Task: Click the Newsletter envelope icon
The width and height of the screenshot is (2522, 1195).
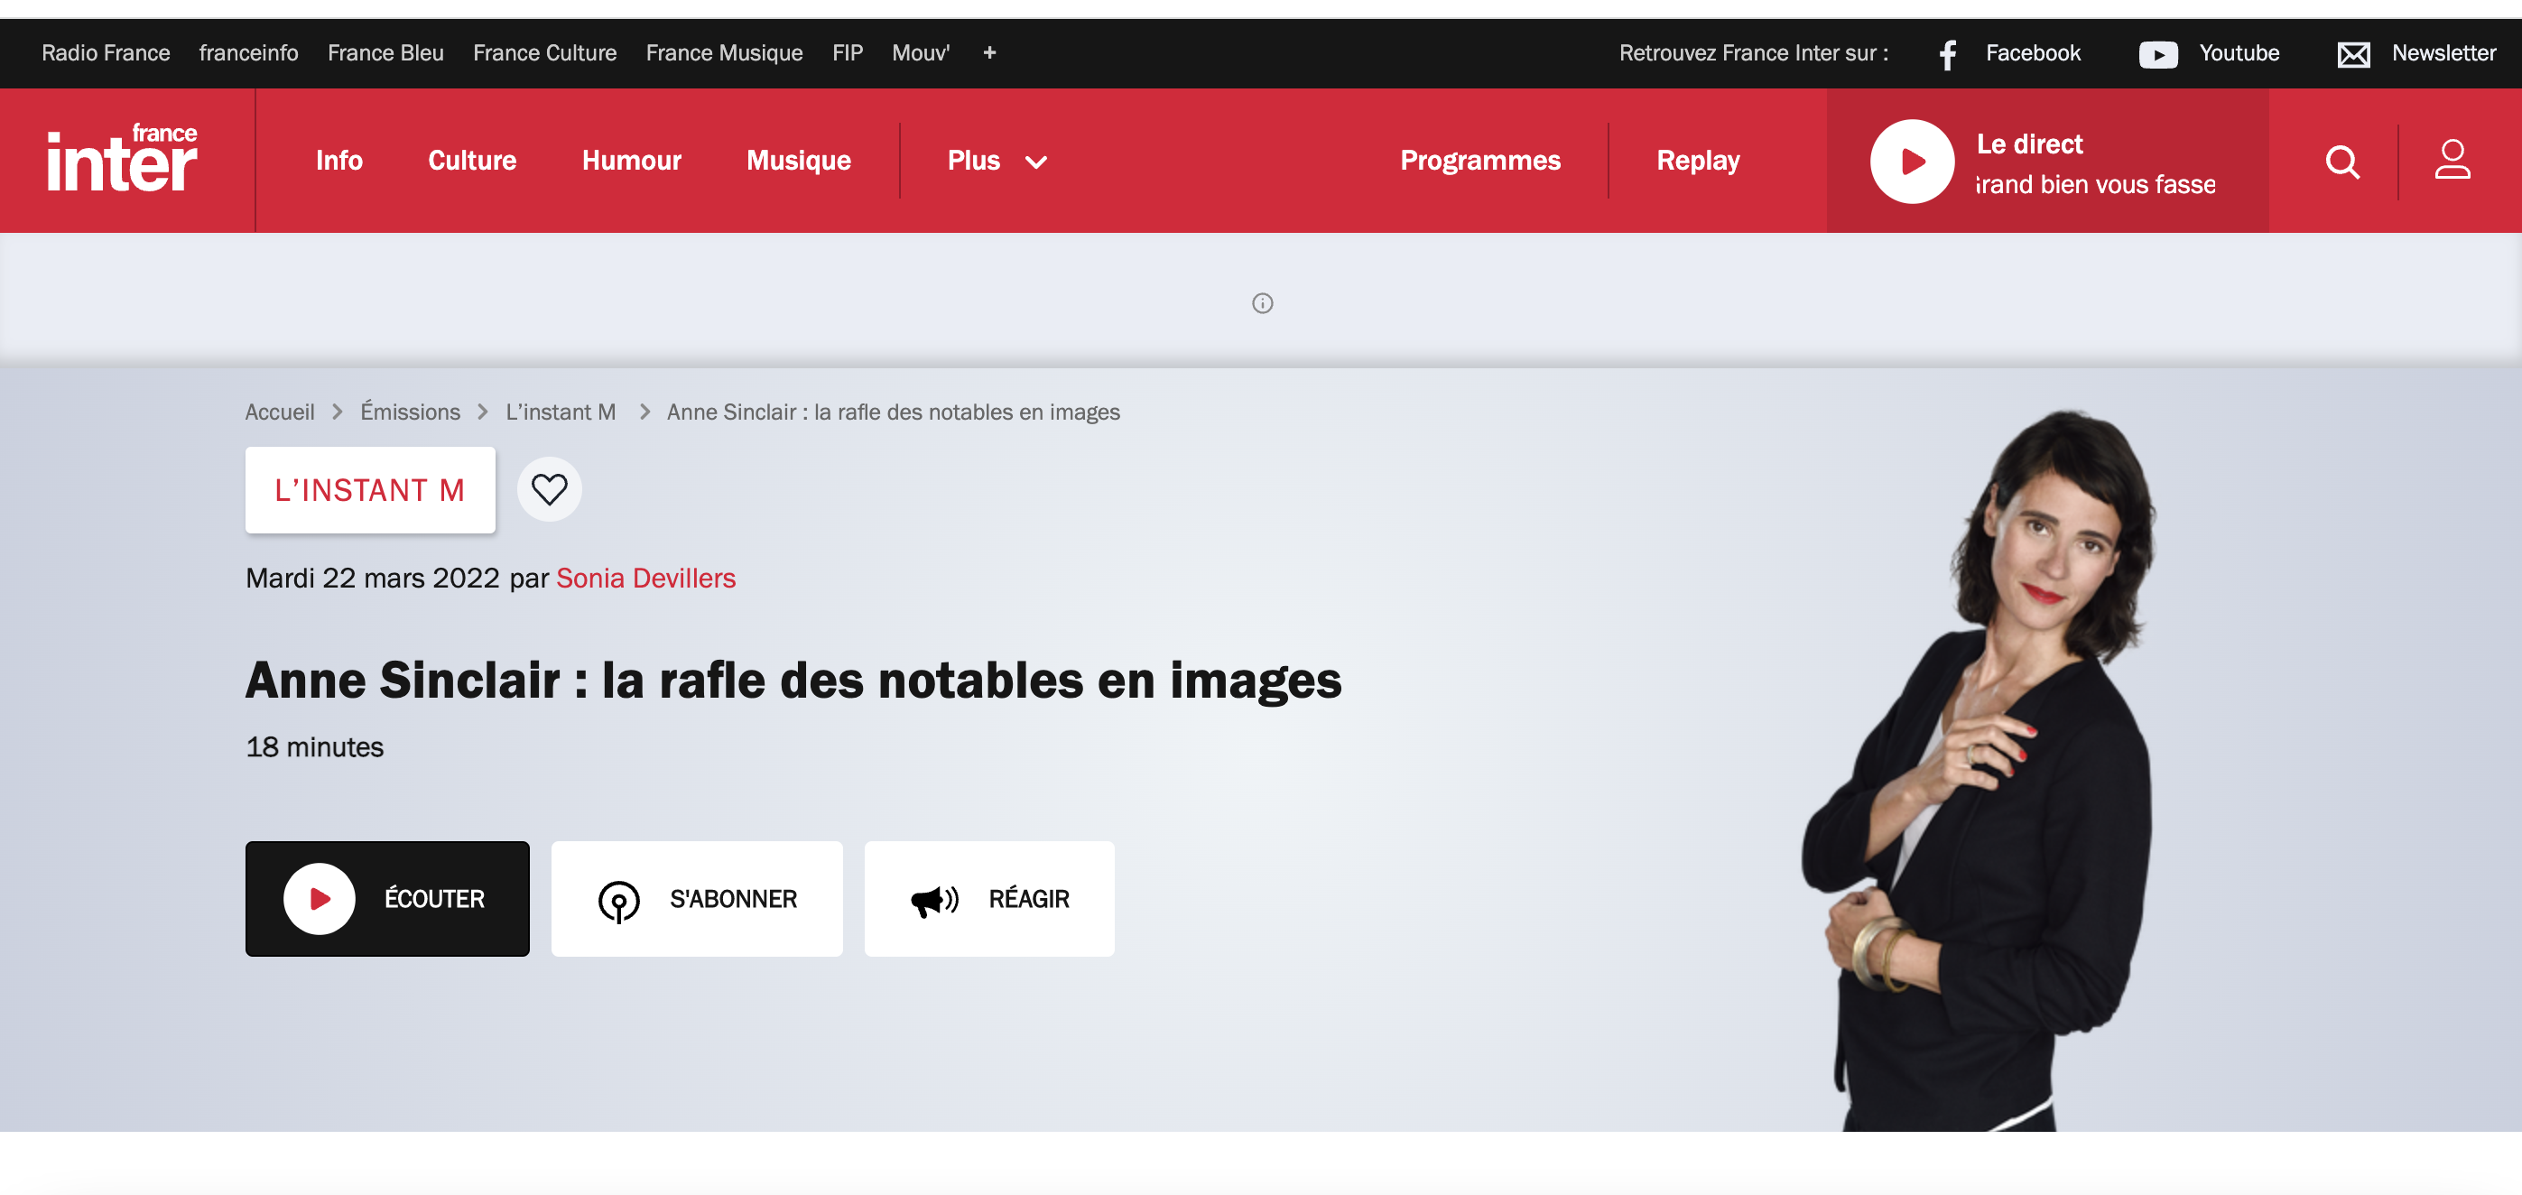Action: point(2353,55)
